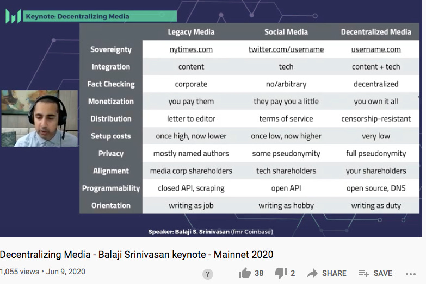Click the speaker name caption in video

(211, 232)
